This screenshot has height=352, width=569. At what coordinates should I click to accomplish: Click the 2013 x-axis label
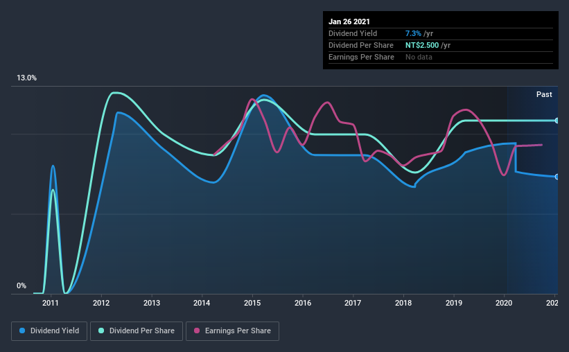point(152,303)
